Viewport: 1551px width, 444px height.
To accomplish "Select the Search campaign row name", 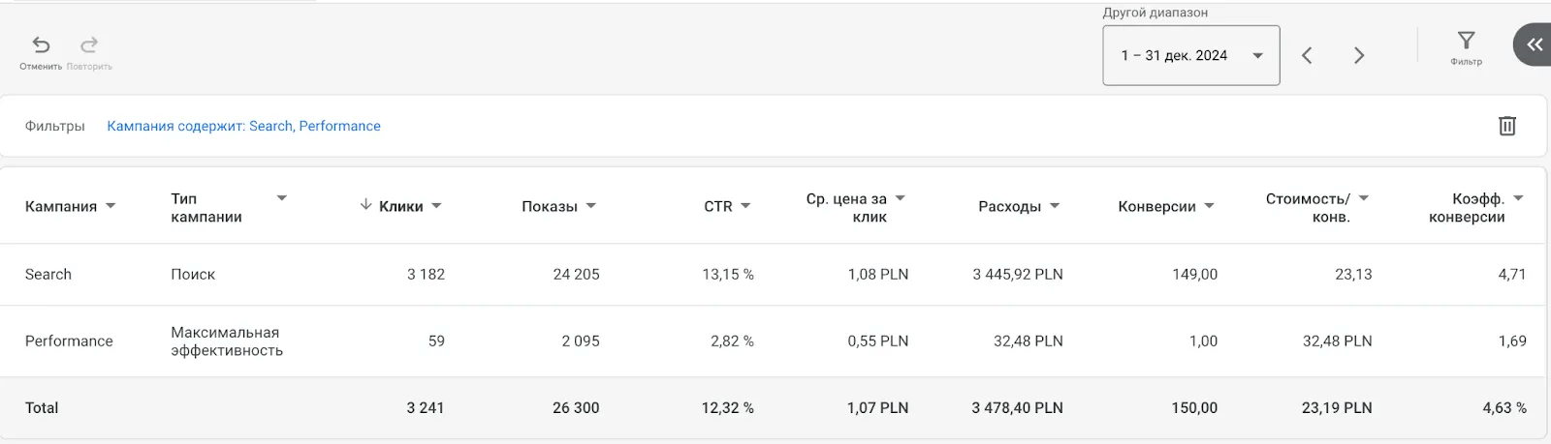I will pyautogui.click(x=48, y=274).
